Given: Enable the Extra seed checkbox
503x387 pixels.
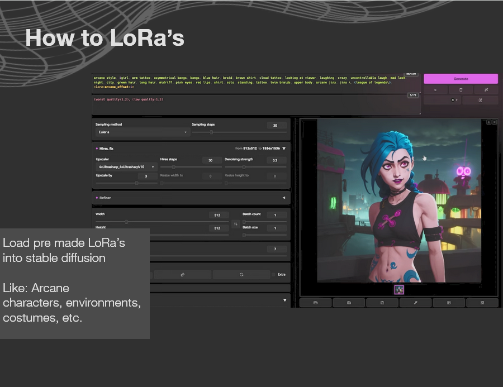Looking at the screenshot, I should pyautogui.click(x=273, y=275).
